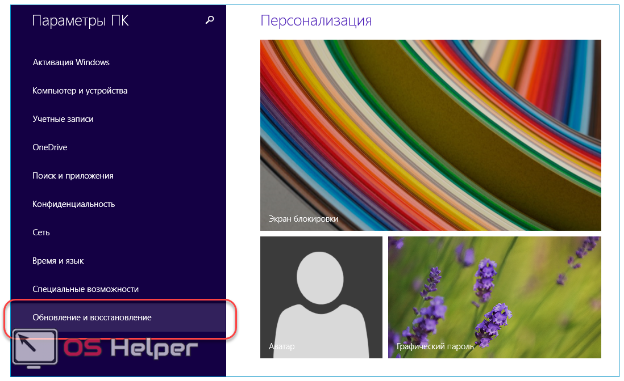This screenshot has width=624, height=381.
Task: Click the search magnifier icon
Action: pyautogui.click(x=210, y=20)
